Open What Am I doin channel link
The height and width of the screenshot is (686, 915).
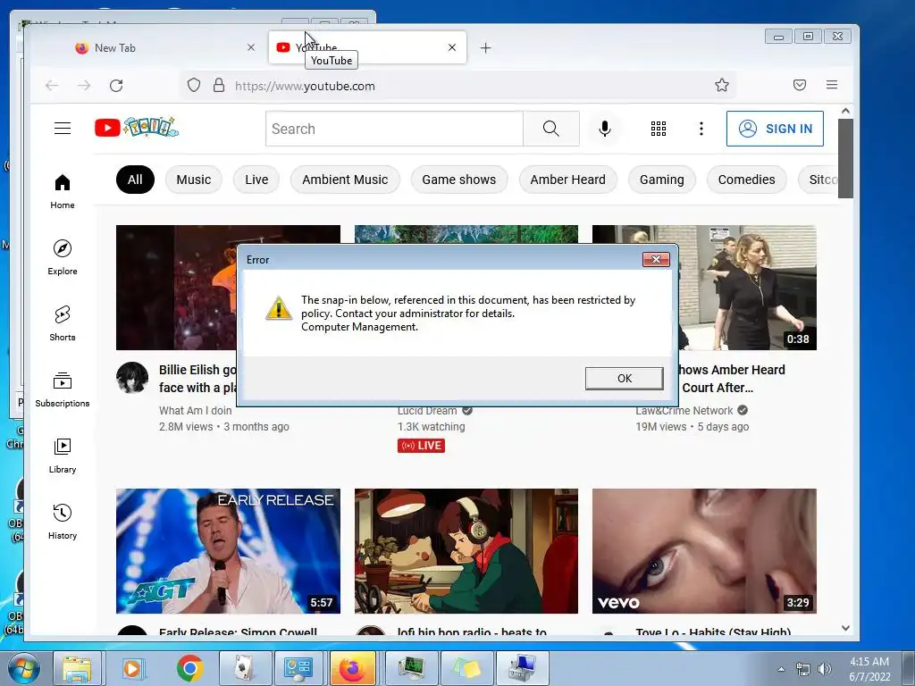(x=195, y=411)
